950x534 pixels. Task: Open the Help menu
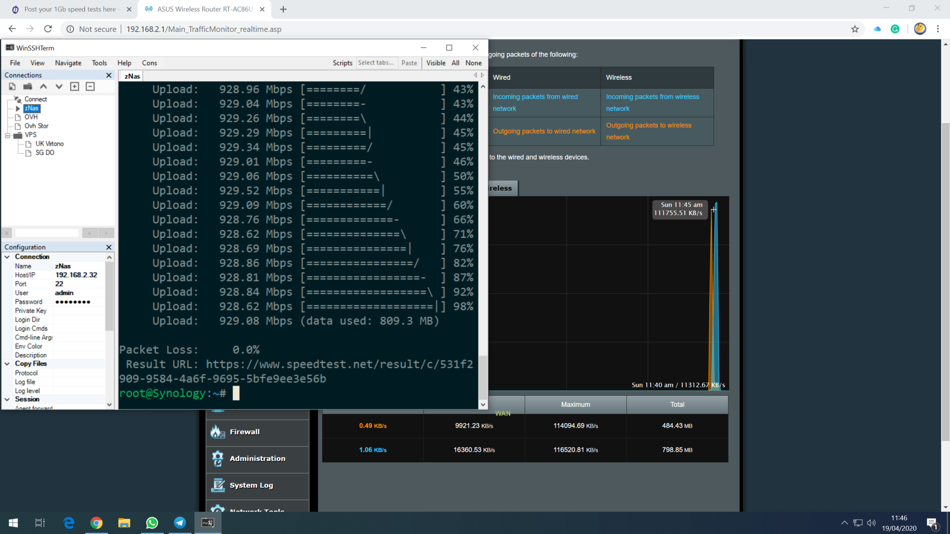point(124,63)
